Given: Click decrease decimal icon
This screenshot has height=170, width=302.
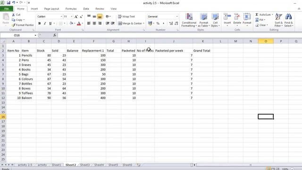Looking at the screenshot, I should (176, 23).
